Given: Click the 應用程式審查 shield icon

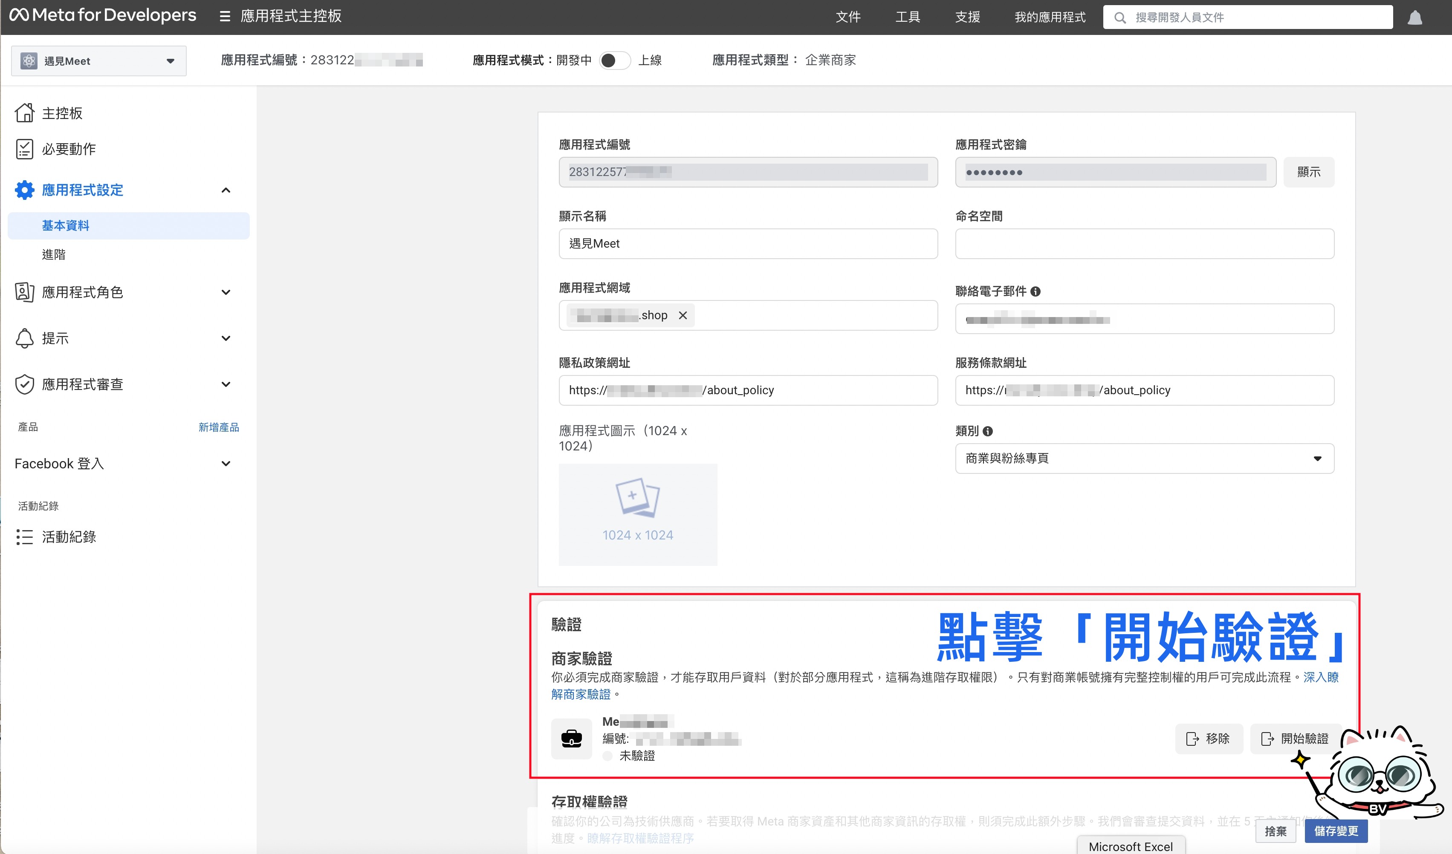Looking at the screenshot, I should [x=24, y=384].
